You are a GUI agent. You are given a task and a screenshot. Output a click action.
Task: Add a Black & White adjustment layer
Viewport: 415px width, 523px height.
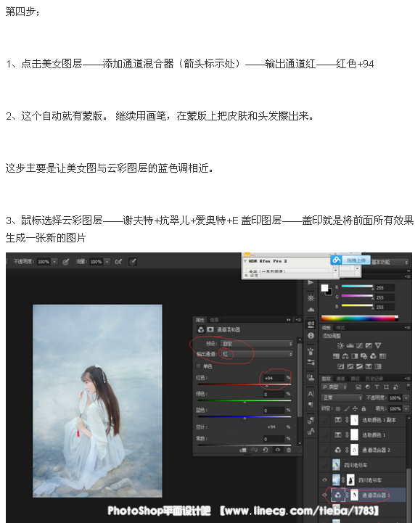(355, 356)
